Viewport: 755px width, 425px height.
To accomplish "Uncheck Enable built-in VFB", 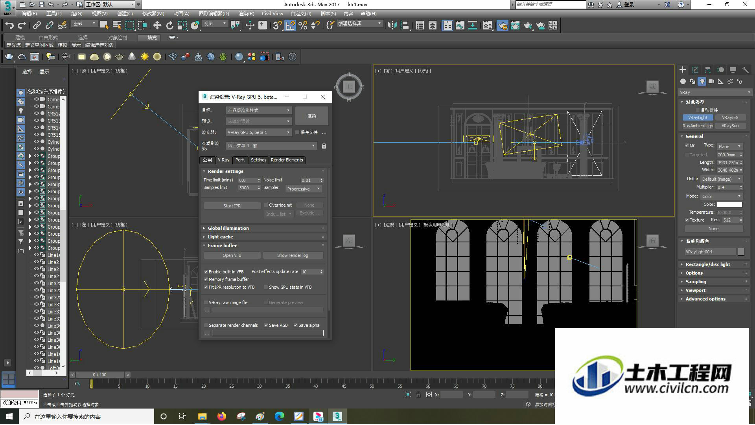I will click(x=206, y=272).
